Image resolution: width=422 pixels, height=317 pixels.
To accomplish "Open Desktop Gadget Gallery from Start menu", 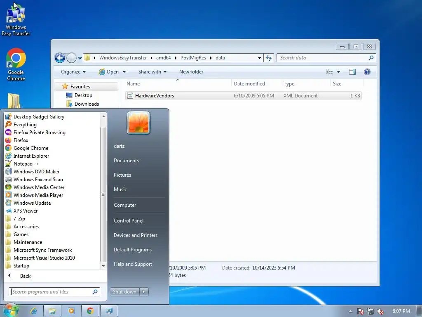I will coord(39,117).
